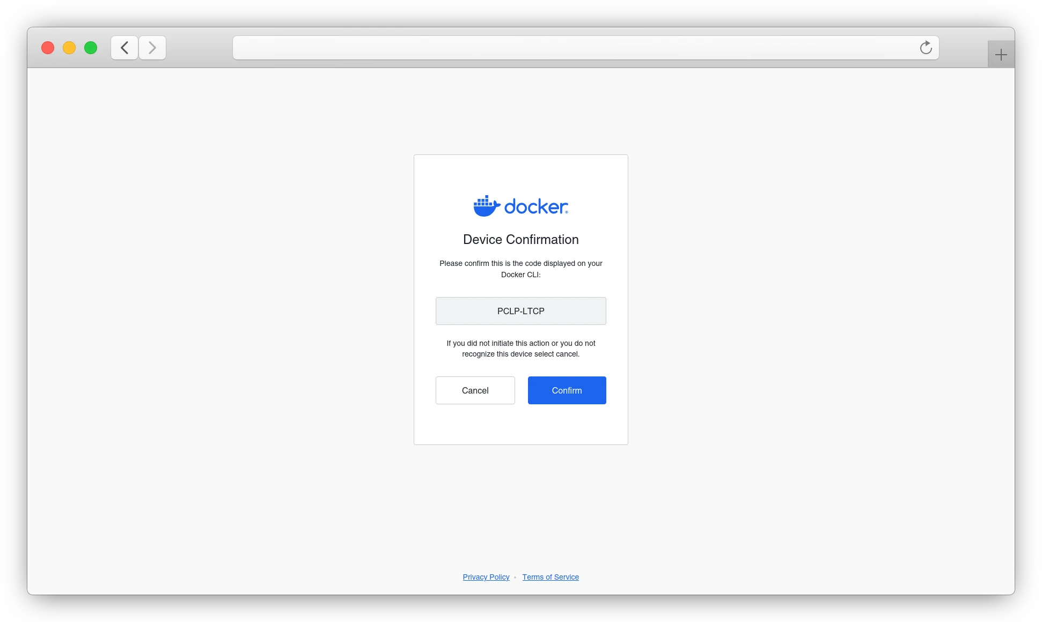
Task: Open the Terms of Service link
Action: point(551,577)
